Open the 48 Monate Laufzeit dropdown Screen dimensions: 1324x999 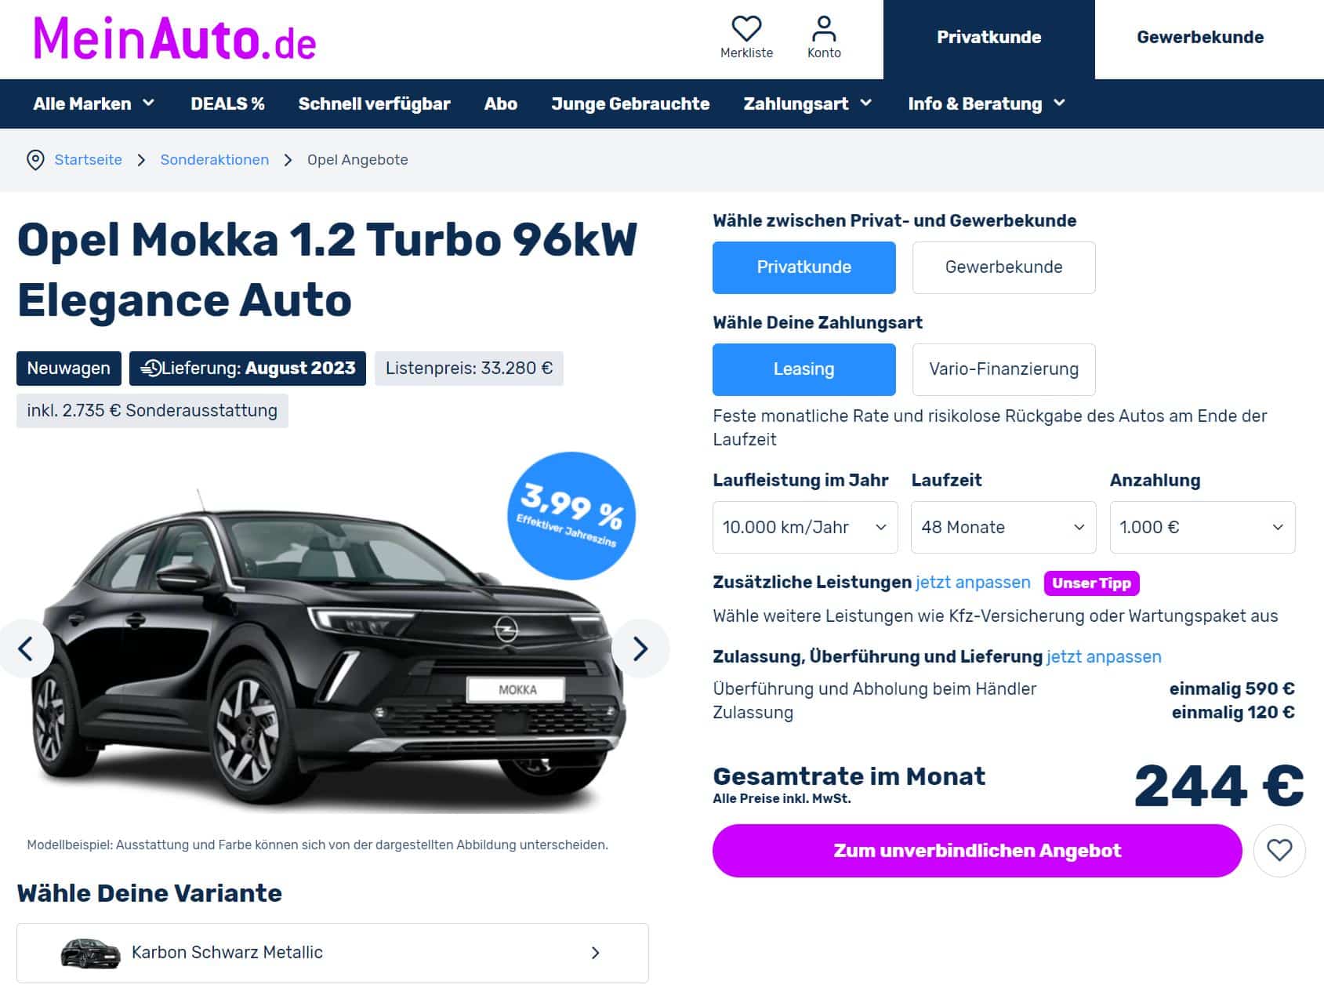tap(1003, 527)
